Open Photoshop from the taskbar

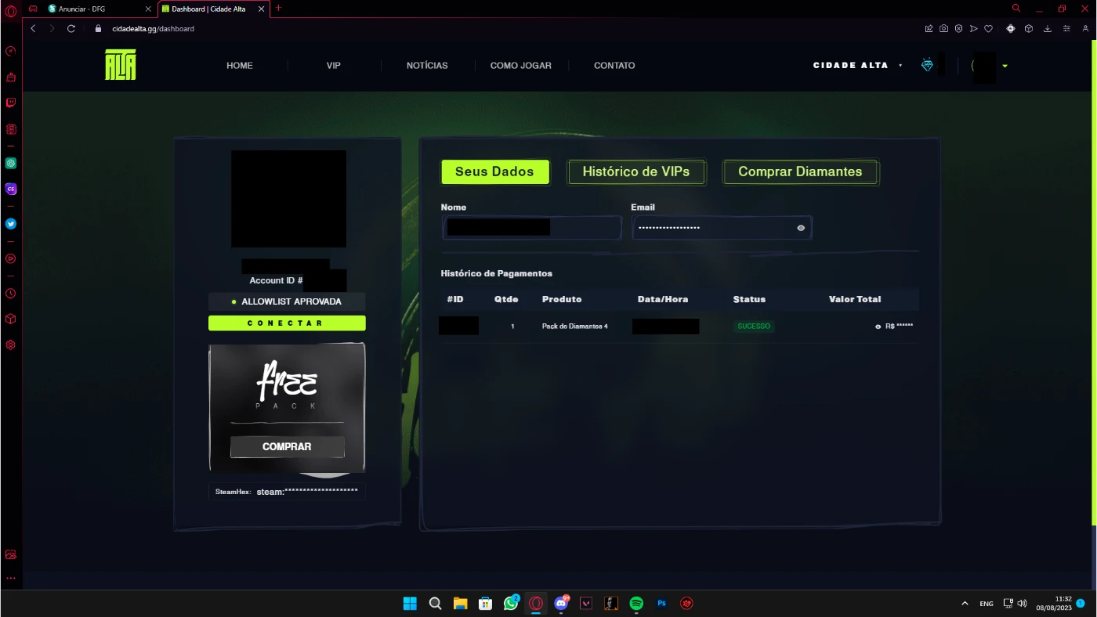point(661,604)
